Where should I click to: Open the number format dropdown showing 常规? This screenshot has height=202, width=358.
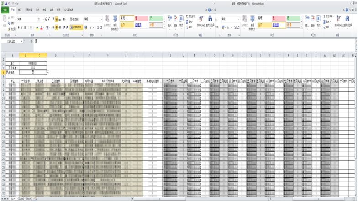click(x=101, y=19)
